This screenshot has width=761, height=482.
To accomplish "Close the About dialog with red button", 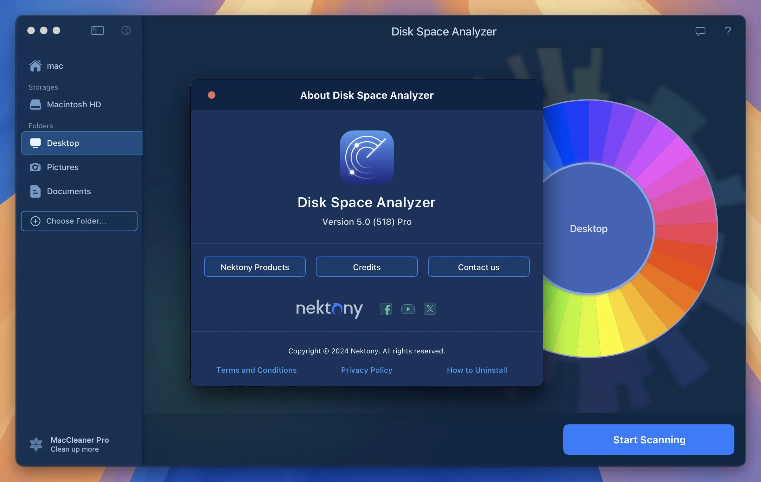I will click(212, 95).
